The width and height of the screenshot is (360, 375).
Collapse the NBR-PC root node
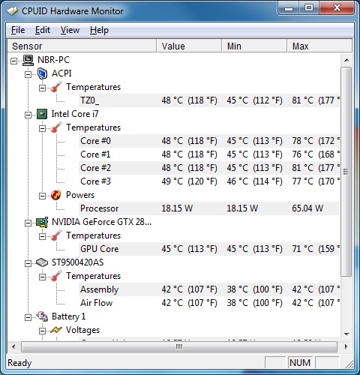(x=14, y=61)
